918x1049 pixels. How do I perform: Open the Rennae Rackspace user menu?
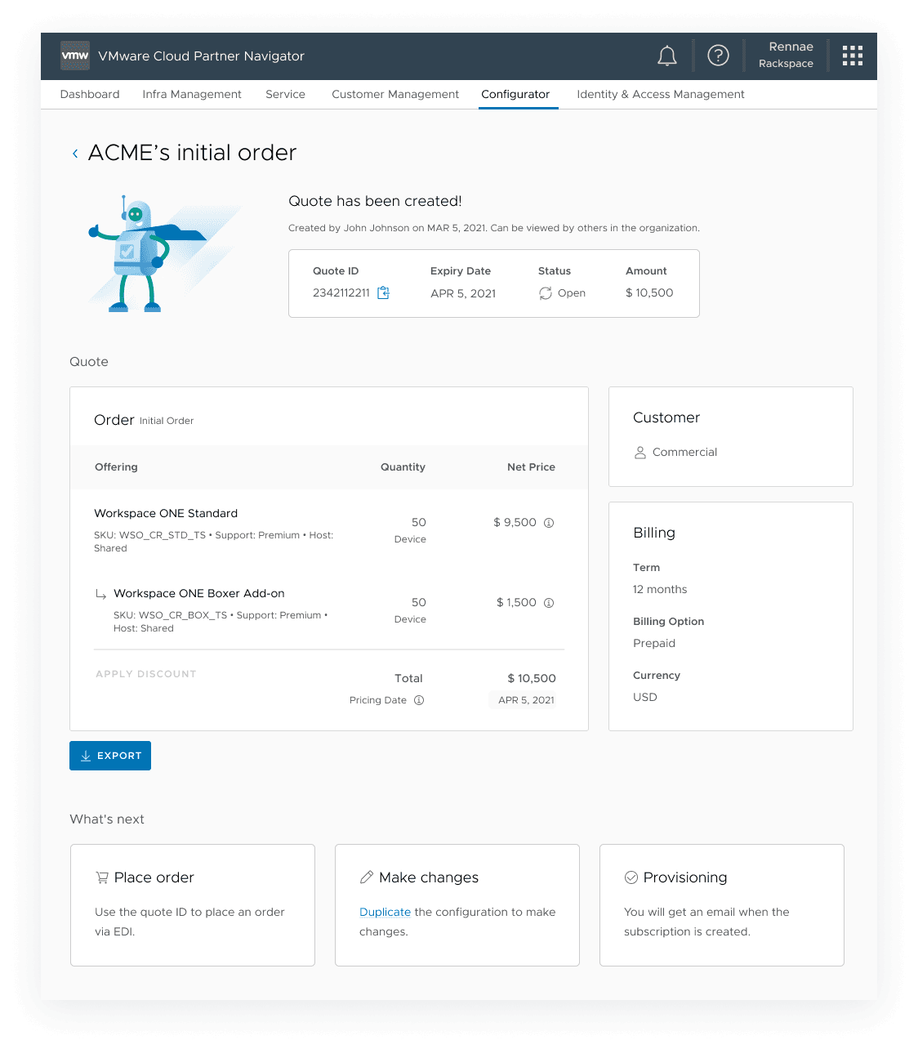[786, 55]
